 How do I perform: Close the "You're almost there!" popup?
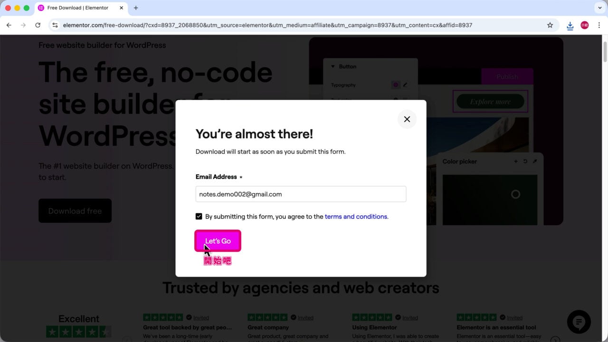point(407,119)
